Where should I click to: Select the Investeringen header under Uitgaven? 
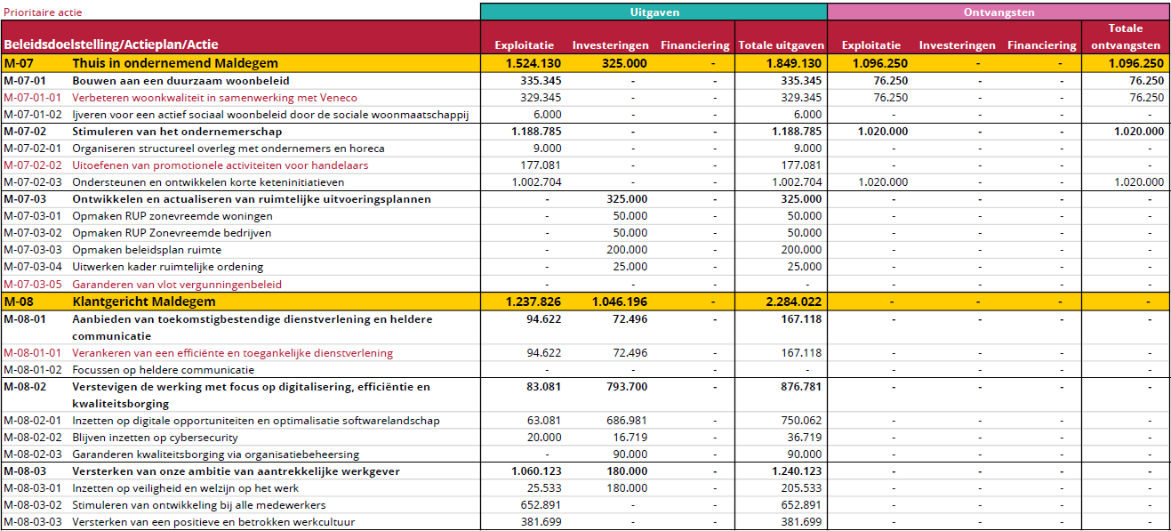point(609,45)
